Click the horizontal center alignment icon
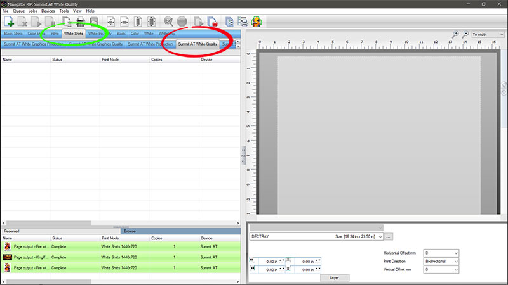 click(x=124, y=22)
